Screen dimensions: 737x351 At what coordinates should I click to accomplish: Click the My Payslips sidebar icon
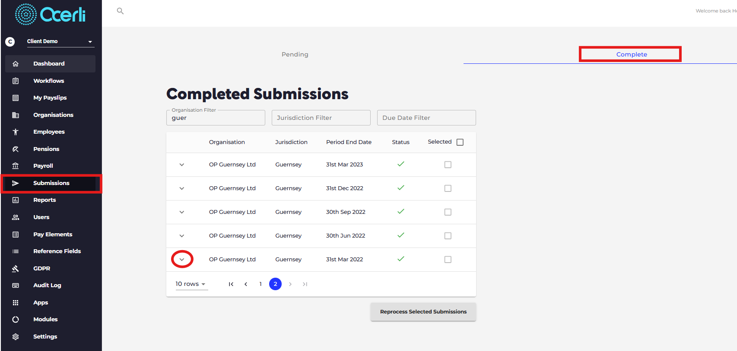(x=16, y=98)
